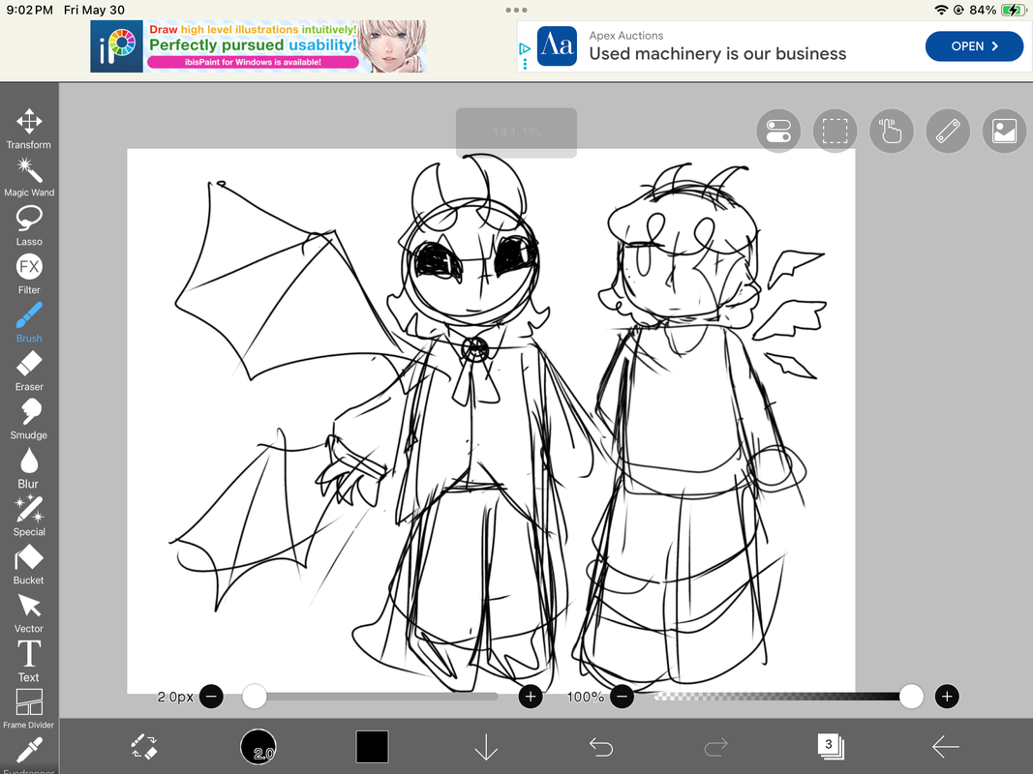Switch between brush and eraser icon

tap(143, 746)
